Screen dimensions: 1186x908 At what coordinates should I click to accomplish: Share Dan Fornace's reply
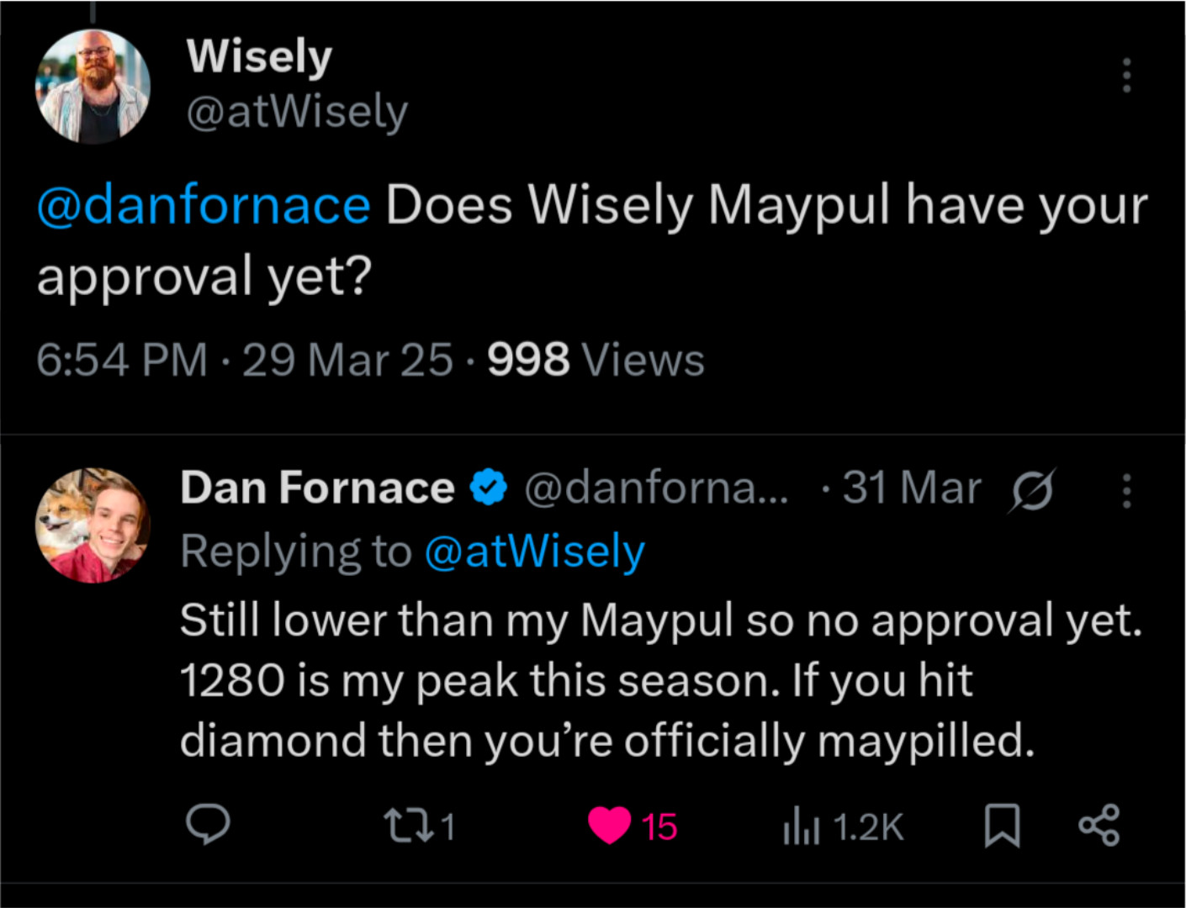pos(1099,825)
